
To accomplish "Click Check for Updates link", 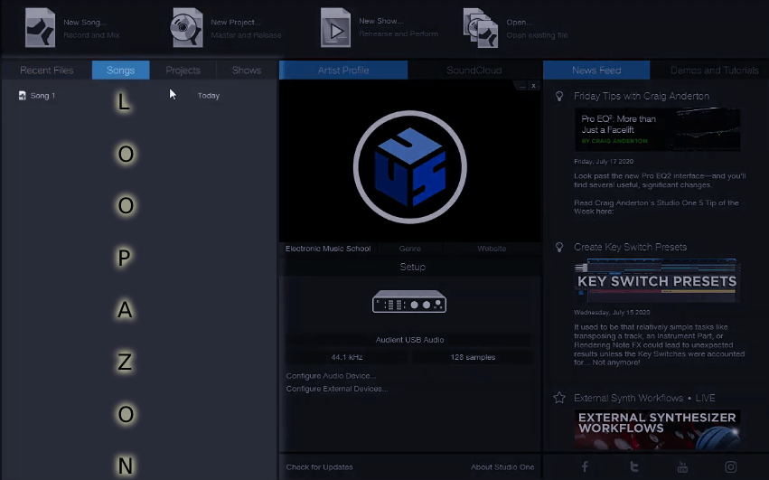I will pos(319,467).
